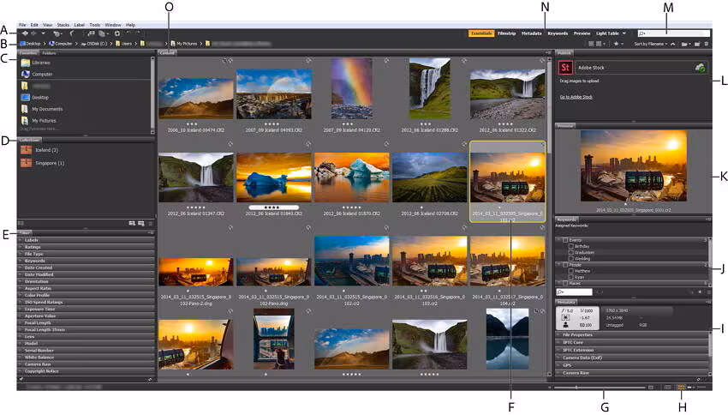Click the Go back arrow in toolbar

point(25,33)
